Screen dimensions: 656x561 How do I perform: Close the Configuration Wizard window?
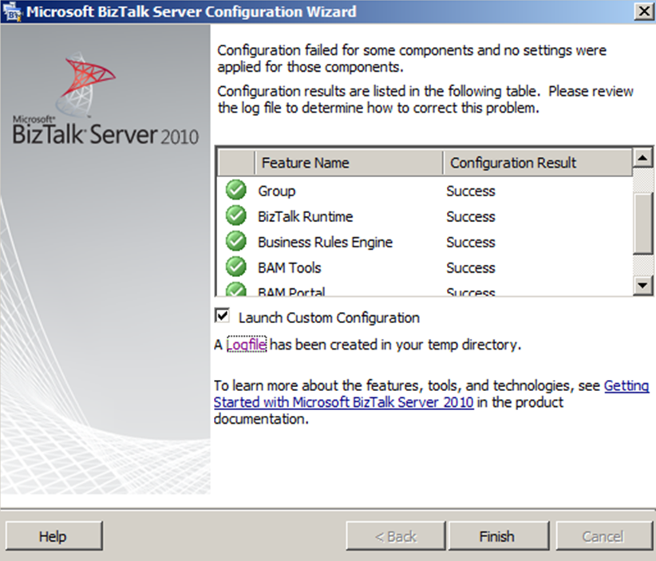[642, 11]
